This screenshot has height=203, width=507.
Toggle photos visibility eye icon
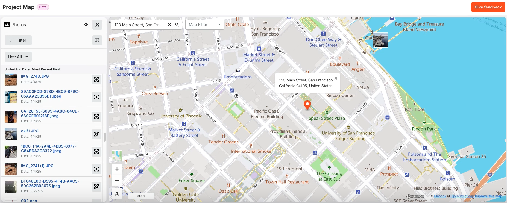coord(86,25)
